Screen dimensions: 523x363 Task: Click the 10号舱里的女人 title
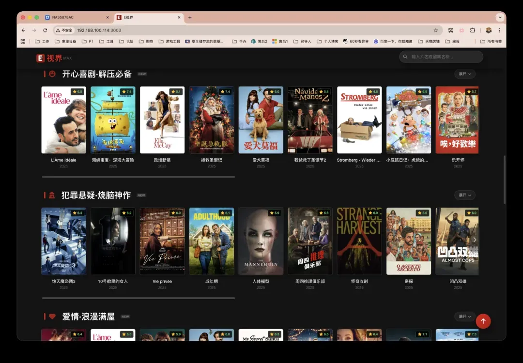113,281
